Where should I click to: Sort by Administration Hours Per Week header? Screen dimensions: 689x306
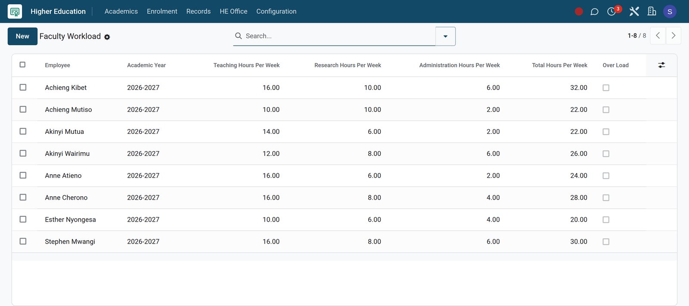click(459, 65)
